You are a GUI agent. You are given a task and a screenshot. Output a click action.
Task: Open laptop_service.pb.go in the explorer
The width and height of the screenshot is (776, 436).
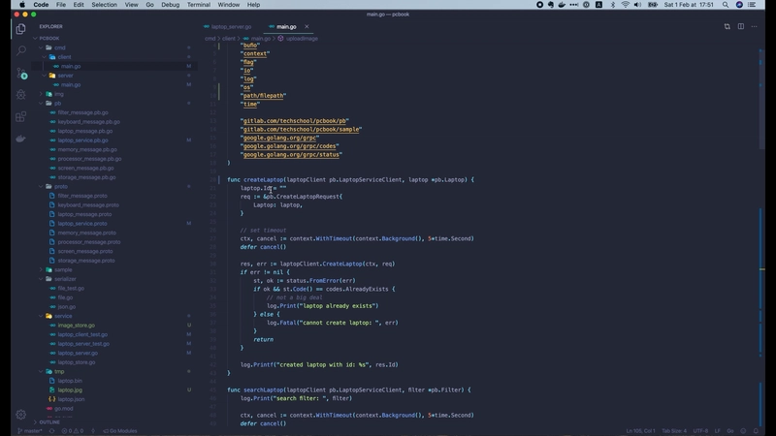tap(82, 140)
